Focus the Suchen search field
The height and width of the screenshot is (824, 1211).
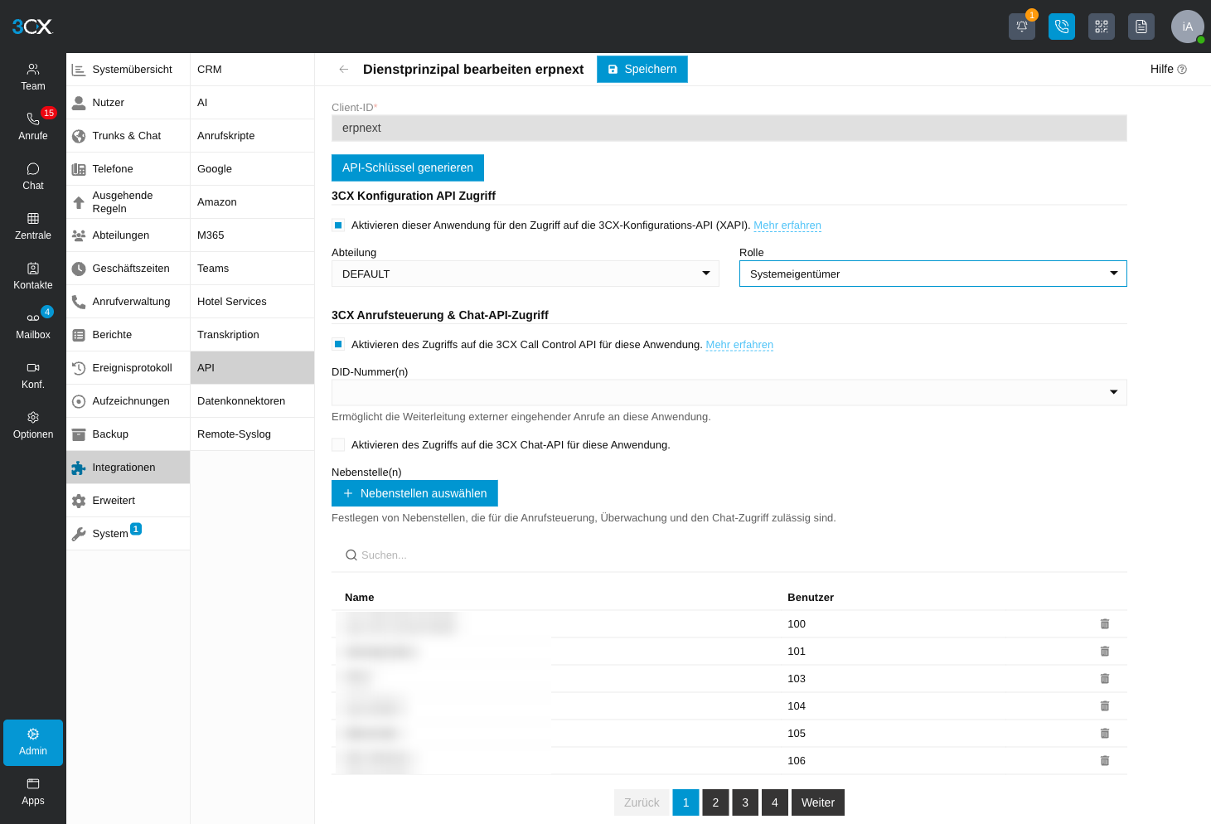729,555
